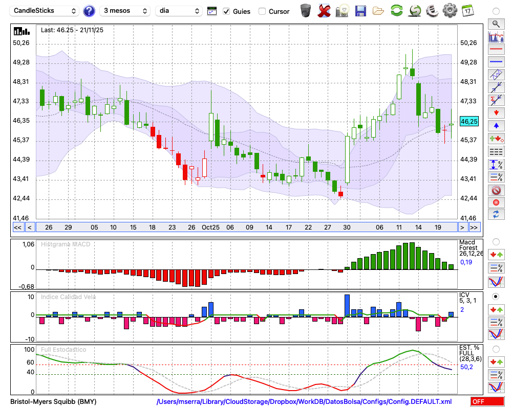Select the radio button beside Macd Forest panel

[496, 241]
